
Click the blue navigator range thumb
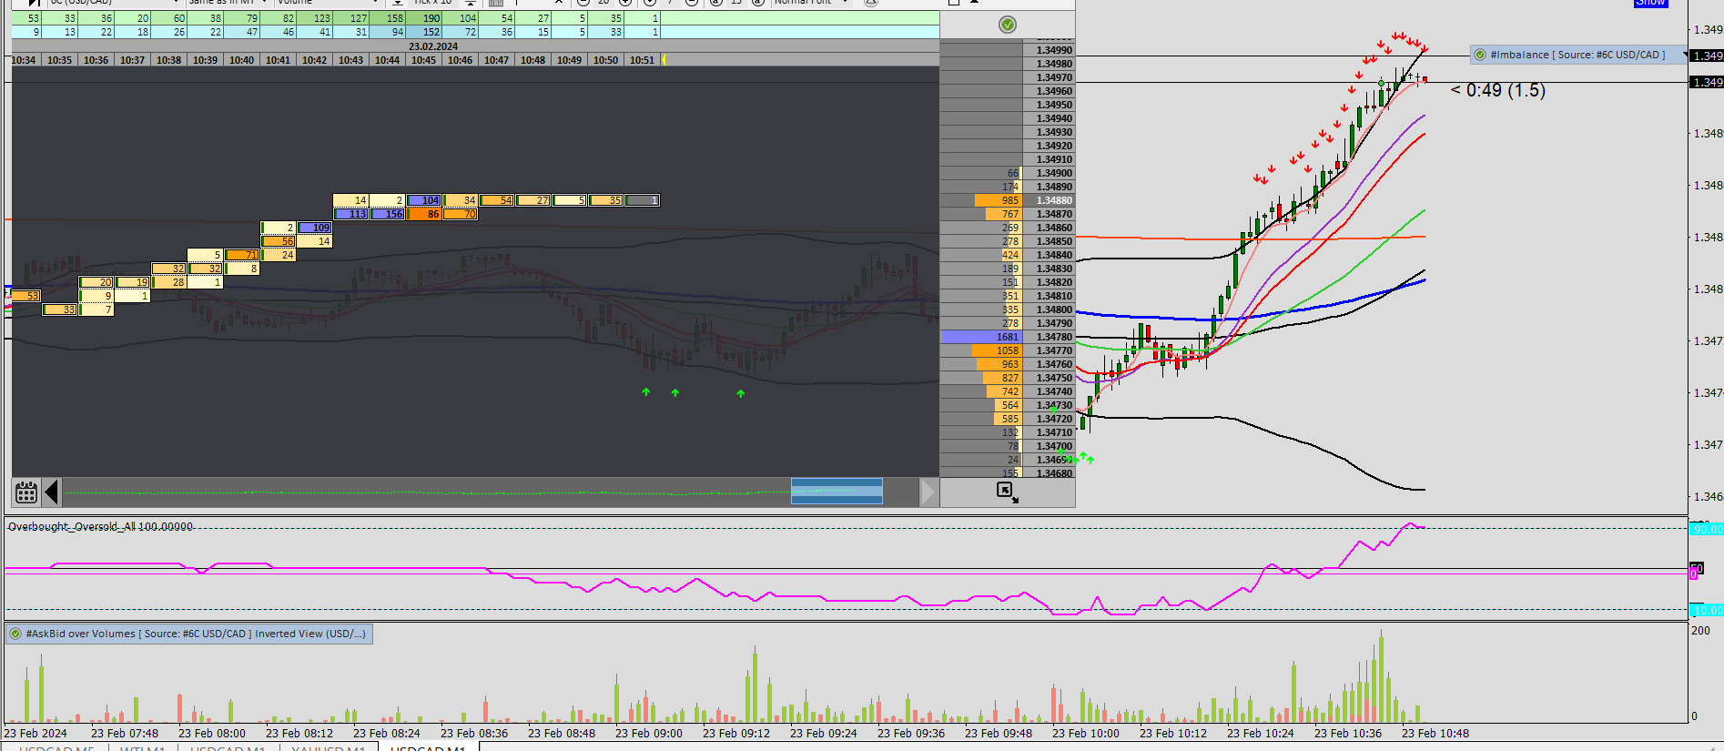click(837, 492)
